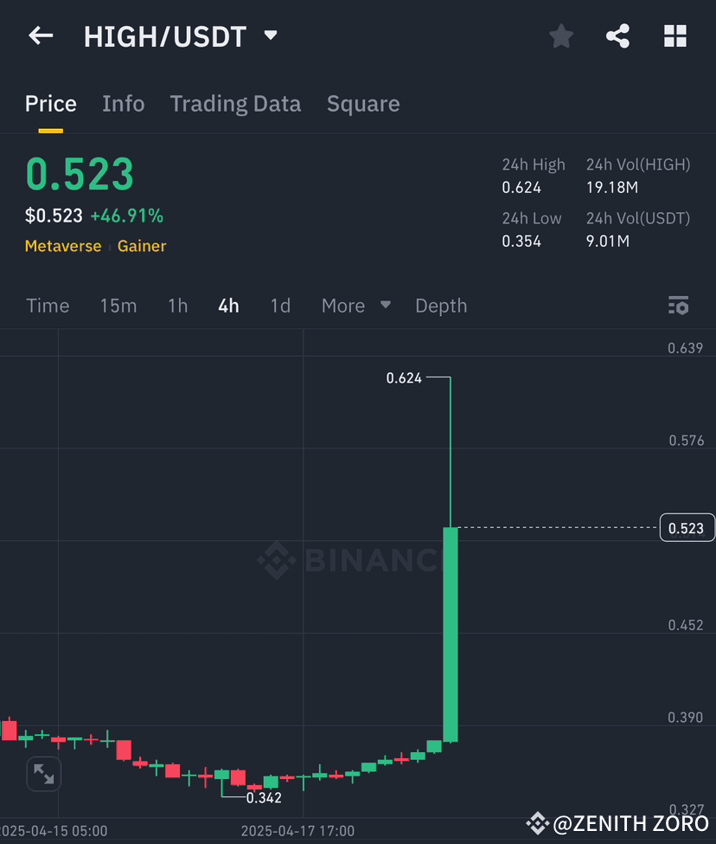The image size is (716, 844).
Task: Open the chart settings icon beside Depth
Action: tap(678, 305)
